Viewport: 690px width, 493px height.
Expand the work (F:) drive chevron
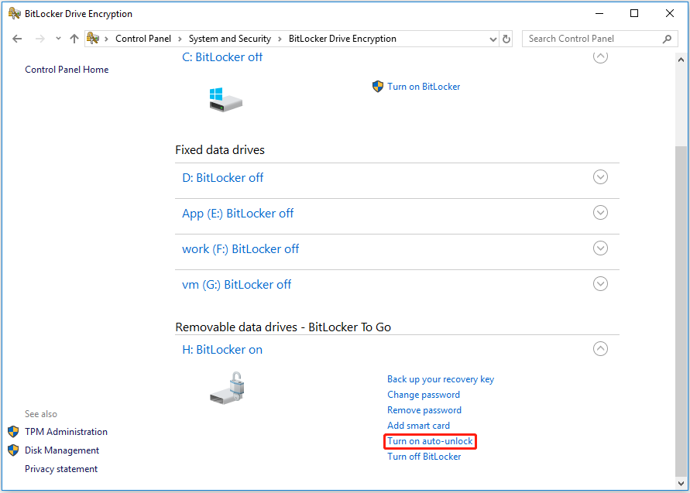(x=600, y=248)
